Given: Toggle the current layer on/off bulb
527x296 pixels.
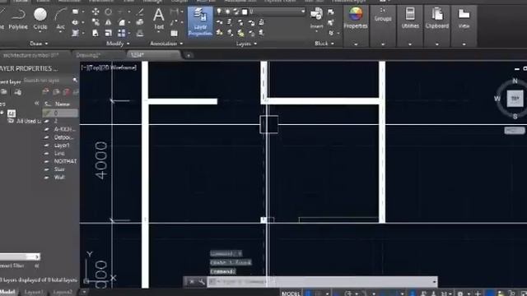Looking at the screenshot, I should coord(220,12).
